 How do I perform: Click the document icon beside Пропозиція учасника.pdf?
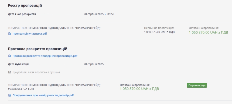9,34
